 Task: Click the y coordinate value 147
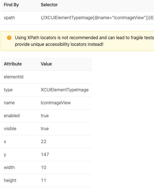(45, 155)
